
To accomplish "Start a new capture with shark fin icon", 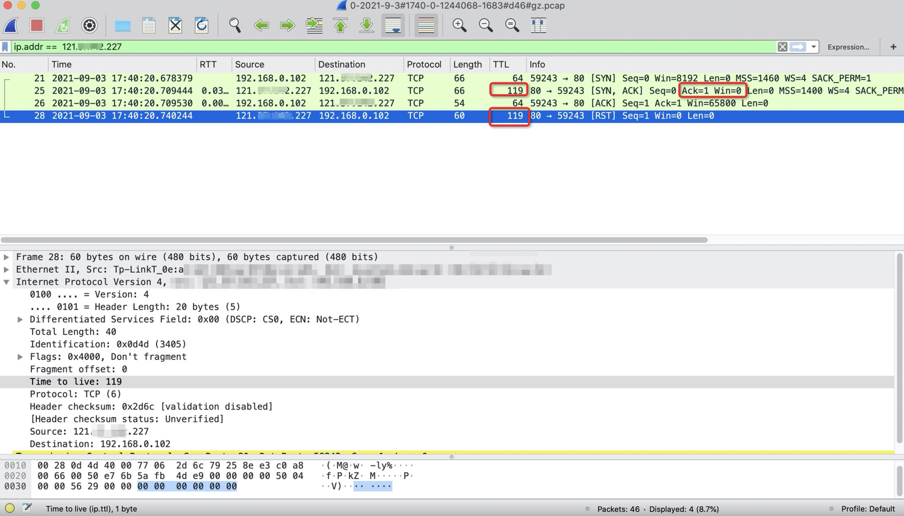I will coord(11,25).
